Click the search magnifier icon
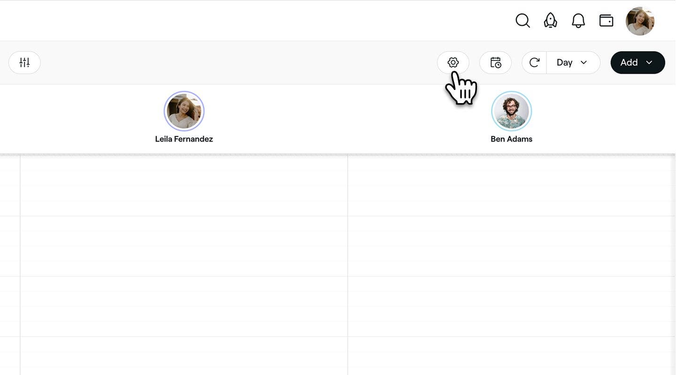 pos(522,21)
